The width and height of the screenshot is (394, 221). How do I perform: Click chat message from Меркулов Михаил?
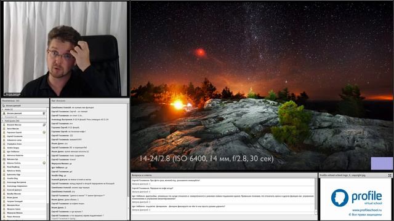tap(62, 164)
